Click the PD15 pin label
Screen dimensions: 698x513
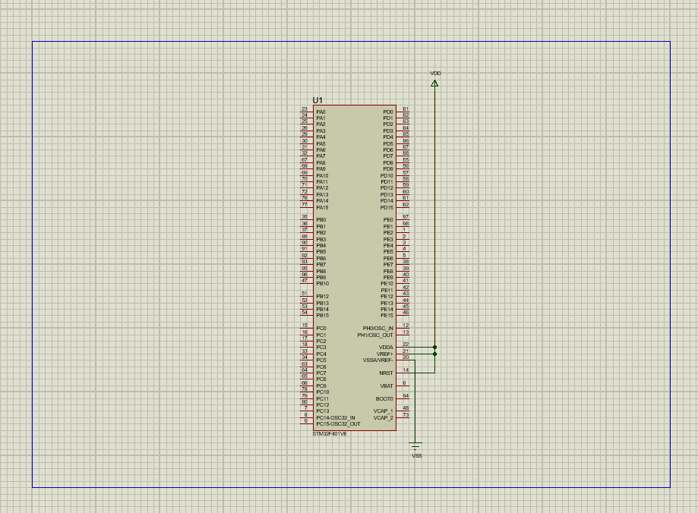pos(387,208)
